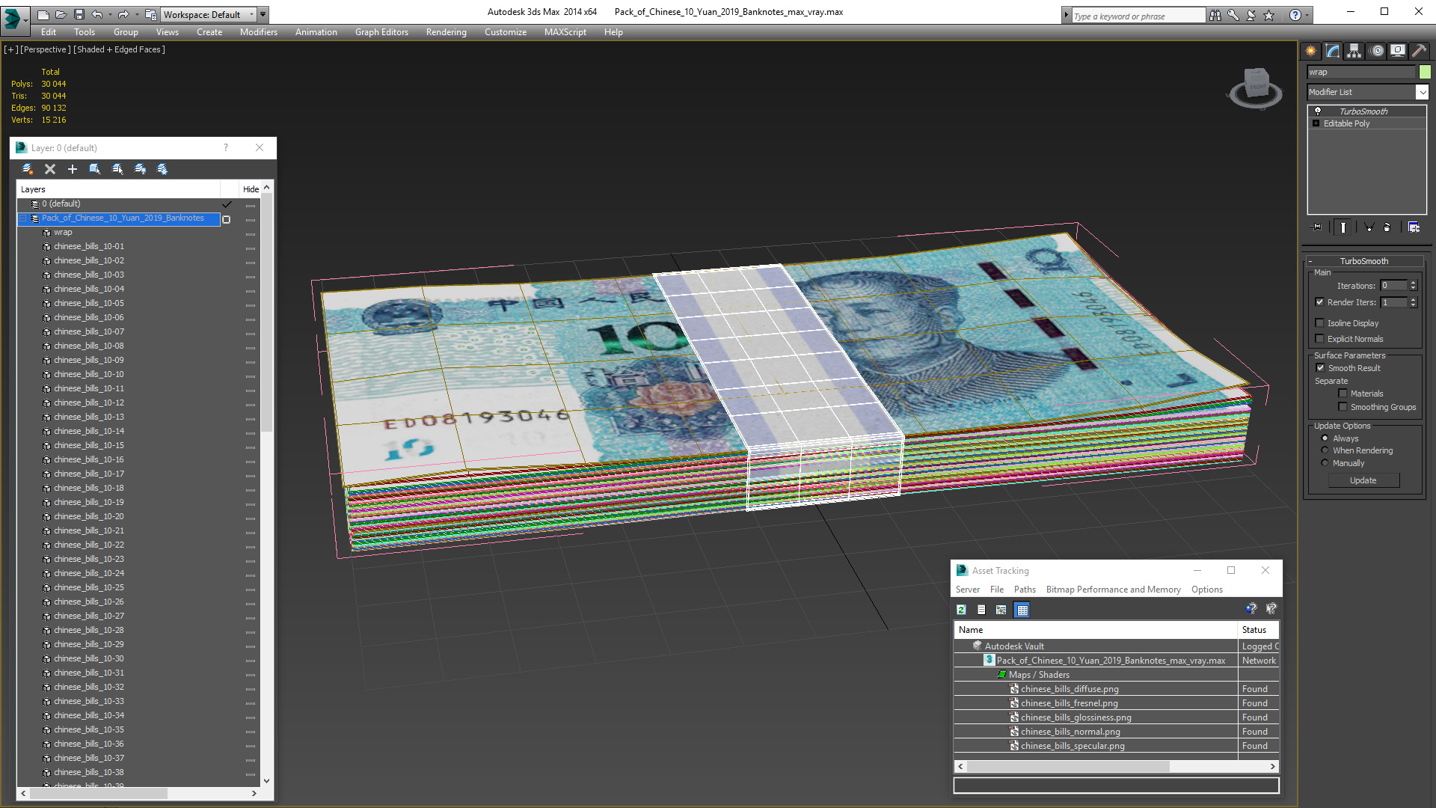Click the binoculars search icon
Screen dimensions: 1436x808
pyautogui.click(x=1215, y=15)
